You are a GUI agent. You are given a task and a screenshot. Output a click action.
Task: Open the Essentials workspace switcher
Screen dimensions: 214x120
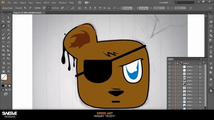(x=165, y=3)
